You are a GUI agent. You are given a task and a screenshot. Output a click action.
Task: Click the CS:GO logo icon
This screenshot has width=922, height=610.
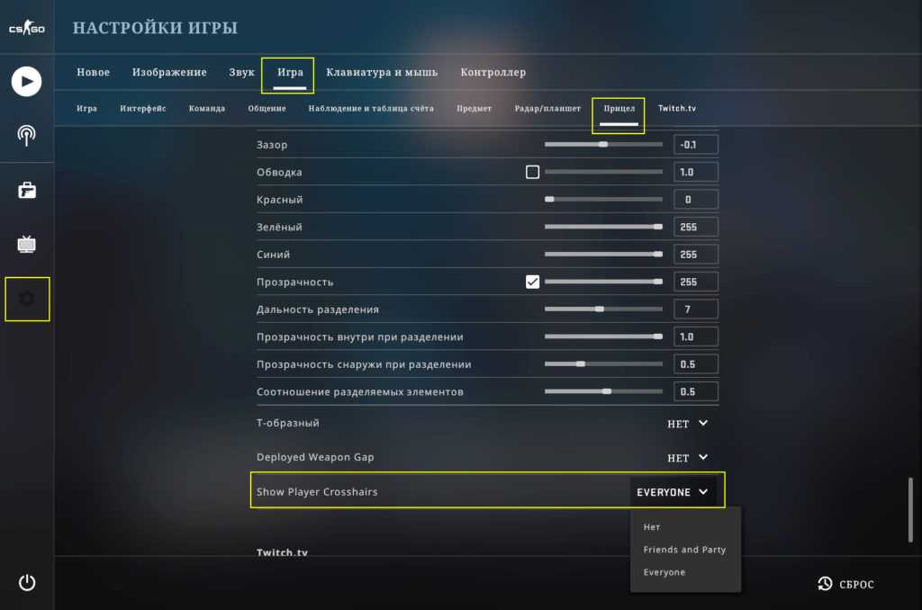[x=26, y=28]
